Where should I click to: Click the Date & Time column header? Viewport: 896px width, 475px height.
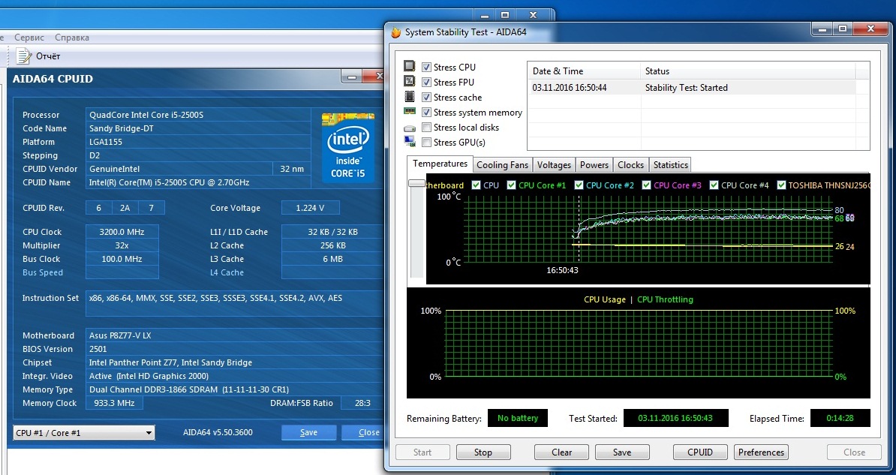583,71
